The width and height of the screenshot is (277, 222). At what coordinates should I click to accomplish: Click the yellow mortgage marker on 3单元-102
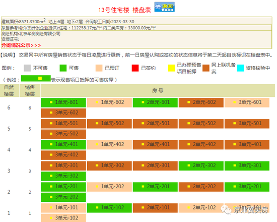point(51,218)
